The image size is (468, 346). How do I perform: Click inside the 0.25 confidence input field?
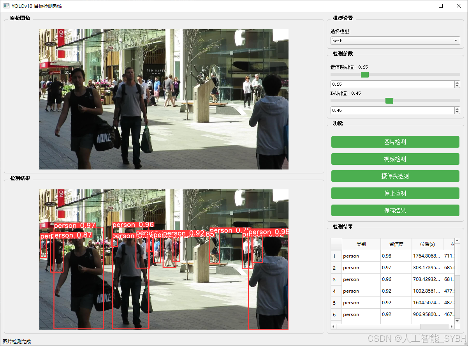[389, 84]
